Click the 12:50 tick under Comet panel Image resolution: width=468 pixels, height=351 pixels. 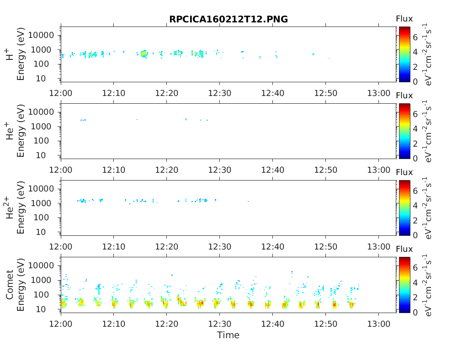click(325, 324)
